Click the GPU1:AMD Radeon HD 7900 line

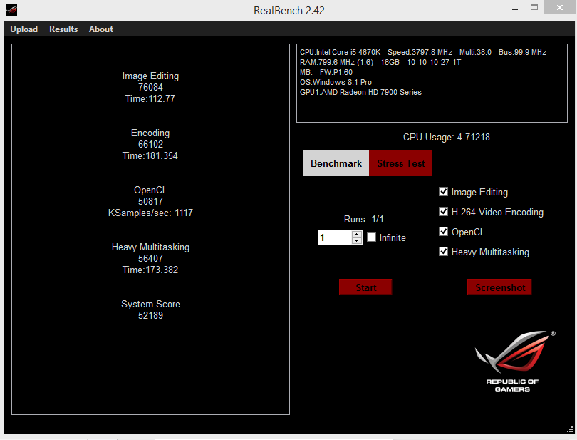click(360, 92)
